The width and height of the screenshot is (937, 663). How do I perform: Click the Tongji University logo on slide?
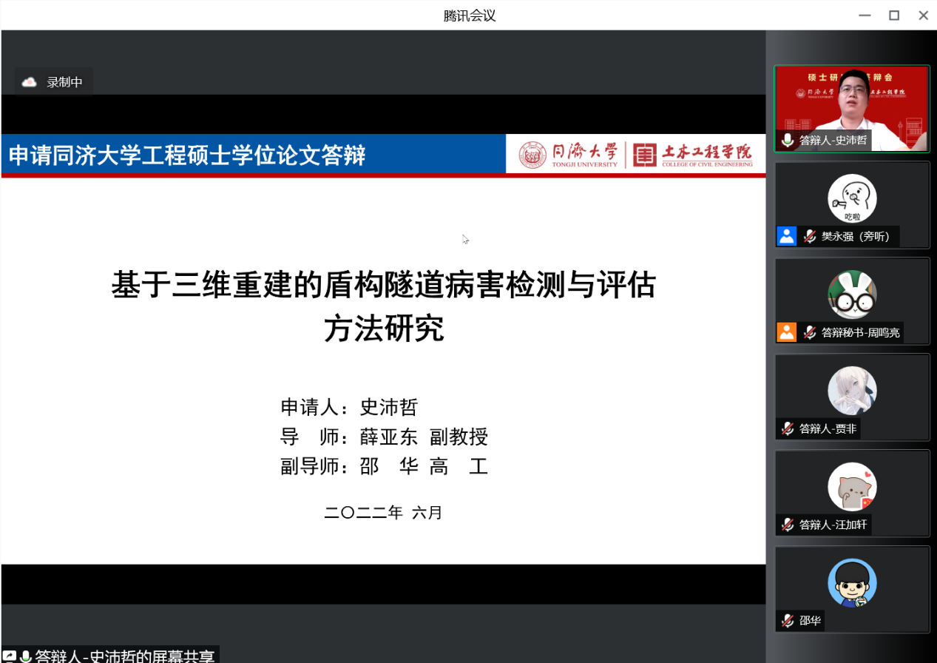coord(568,154)
